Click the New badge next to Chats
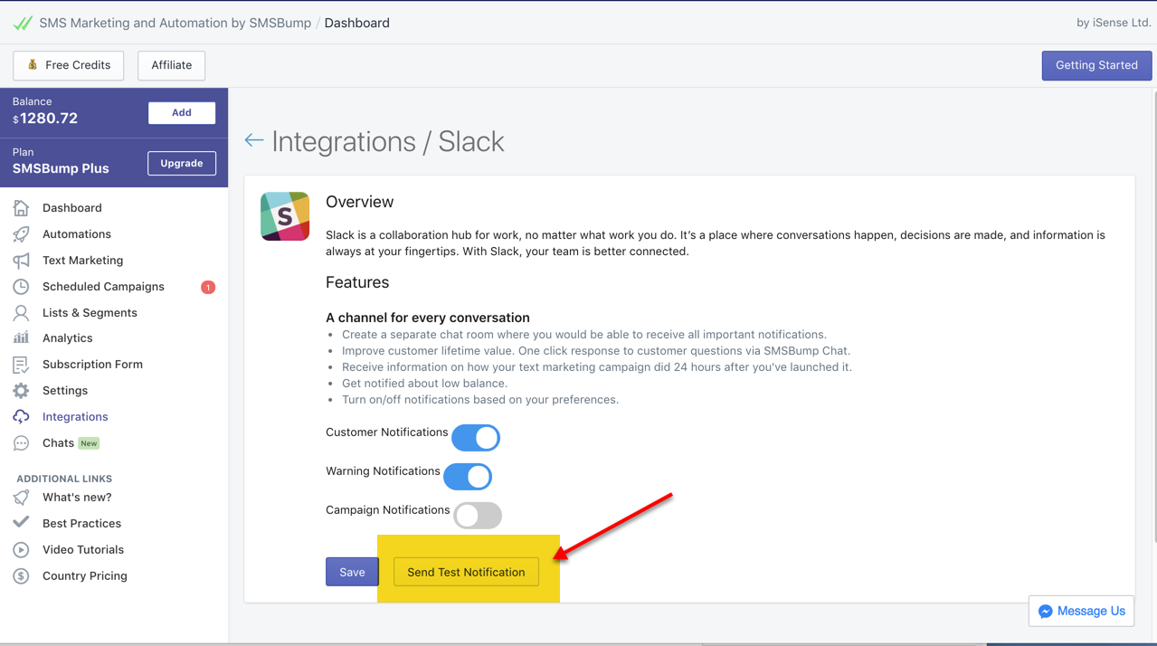Screen dimensions: 1157x646 [x=89, y=443]
